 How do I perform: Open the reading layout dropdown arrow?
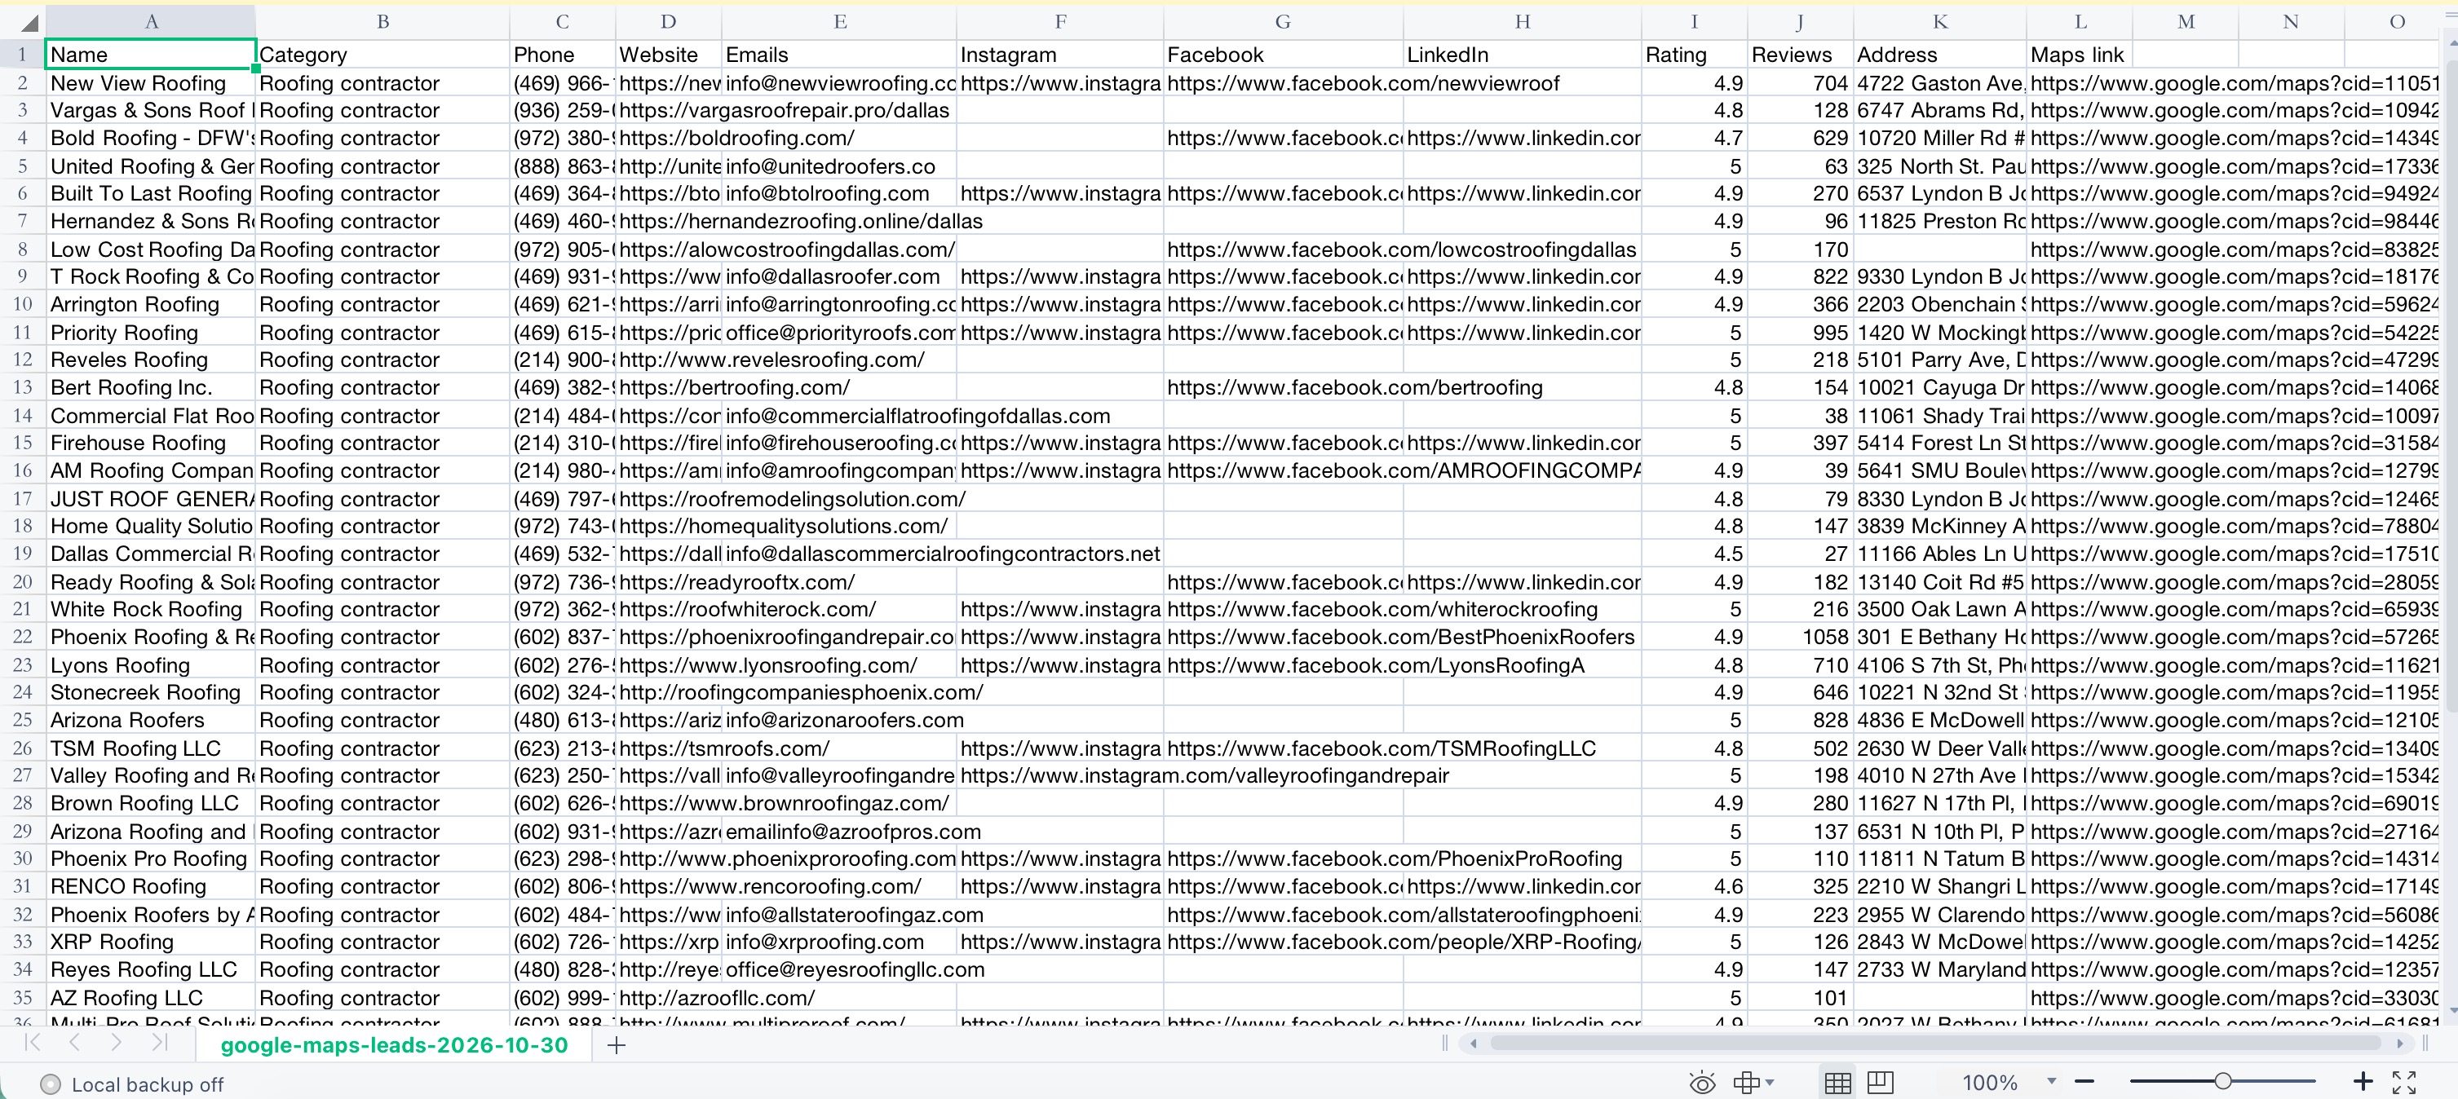(1770, 1083)
